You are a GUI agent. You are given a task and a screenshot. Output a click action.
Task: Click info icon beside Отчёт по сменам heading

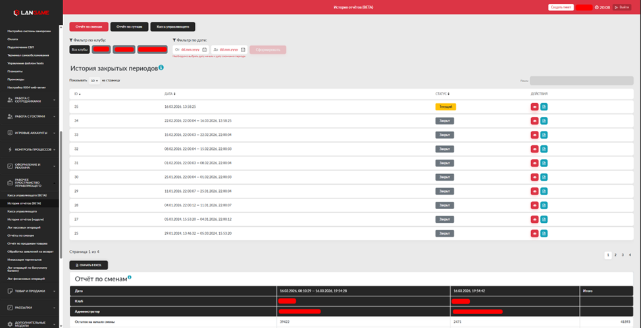point(130,277)
